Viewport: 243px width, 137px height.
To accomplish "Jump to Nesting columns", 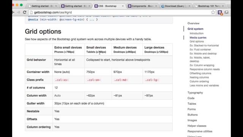I will [x=199, y=77].
